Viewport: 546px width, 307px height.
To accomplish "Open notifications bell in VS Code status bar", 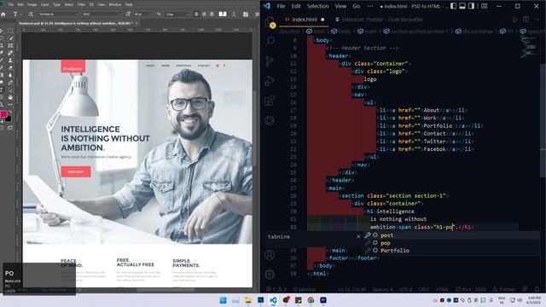I will point(537,289).
